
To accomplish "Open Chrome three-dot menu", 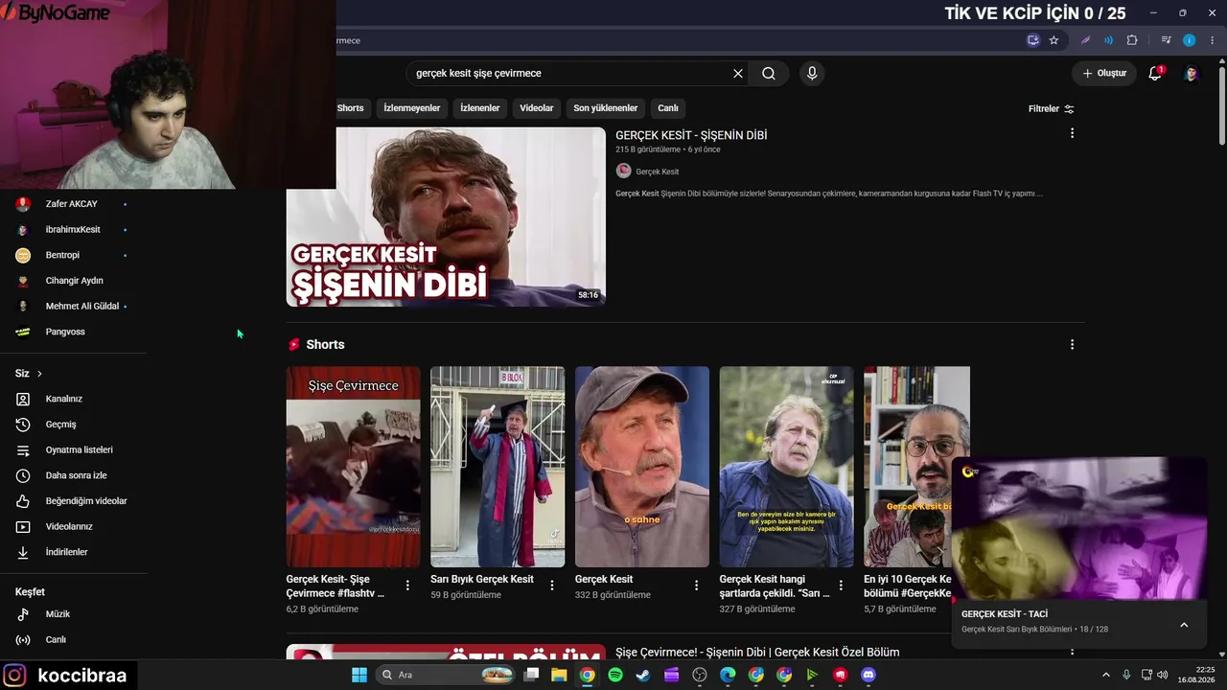I will click(x=1213, y=40).
